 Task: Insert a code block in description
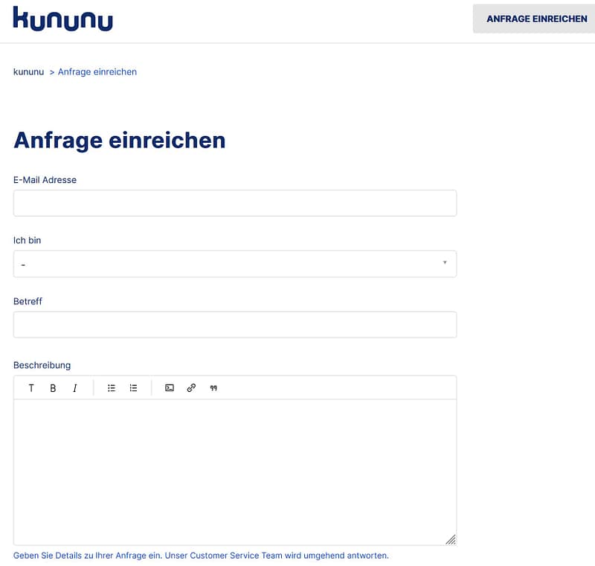pyautogui.click(x=170, y=388)
